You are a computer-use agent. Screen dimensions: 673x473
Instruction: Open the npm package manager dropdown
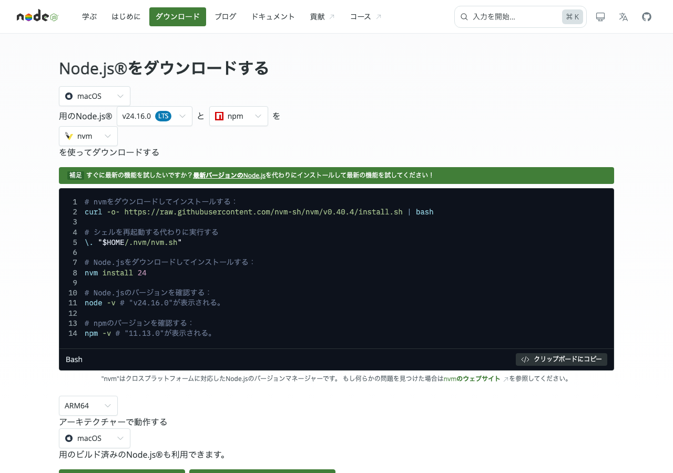tap(239, 116)
